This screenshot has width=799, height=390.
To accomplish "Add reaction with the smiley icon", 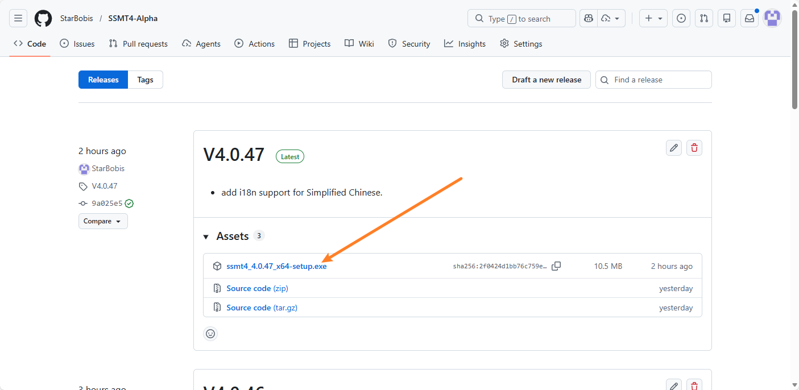I will 210,334.
